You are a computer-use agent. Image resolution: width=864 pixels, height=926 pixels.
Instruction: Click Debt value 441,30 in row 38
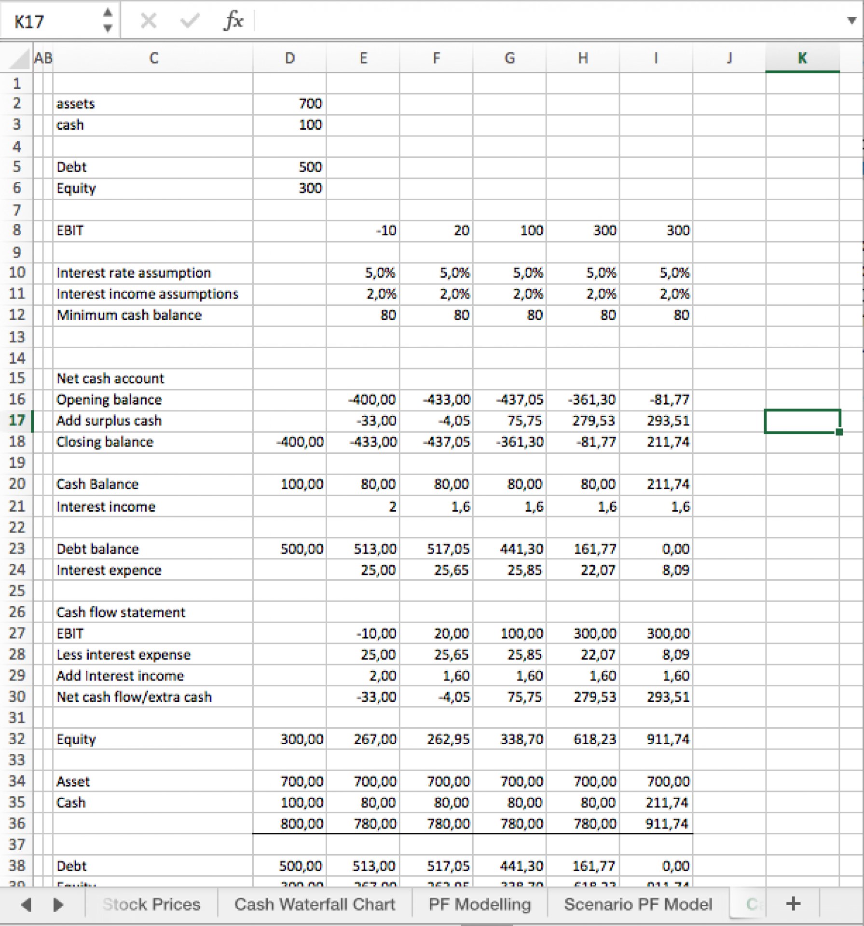[510, 866]
